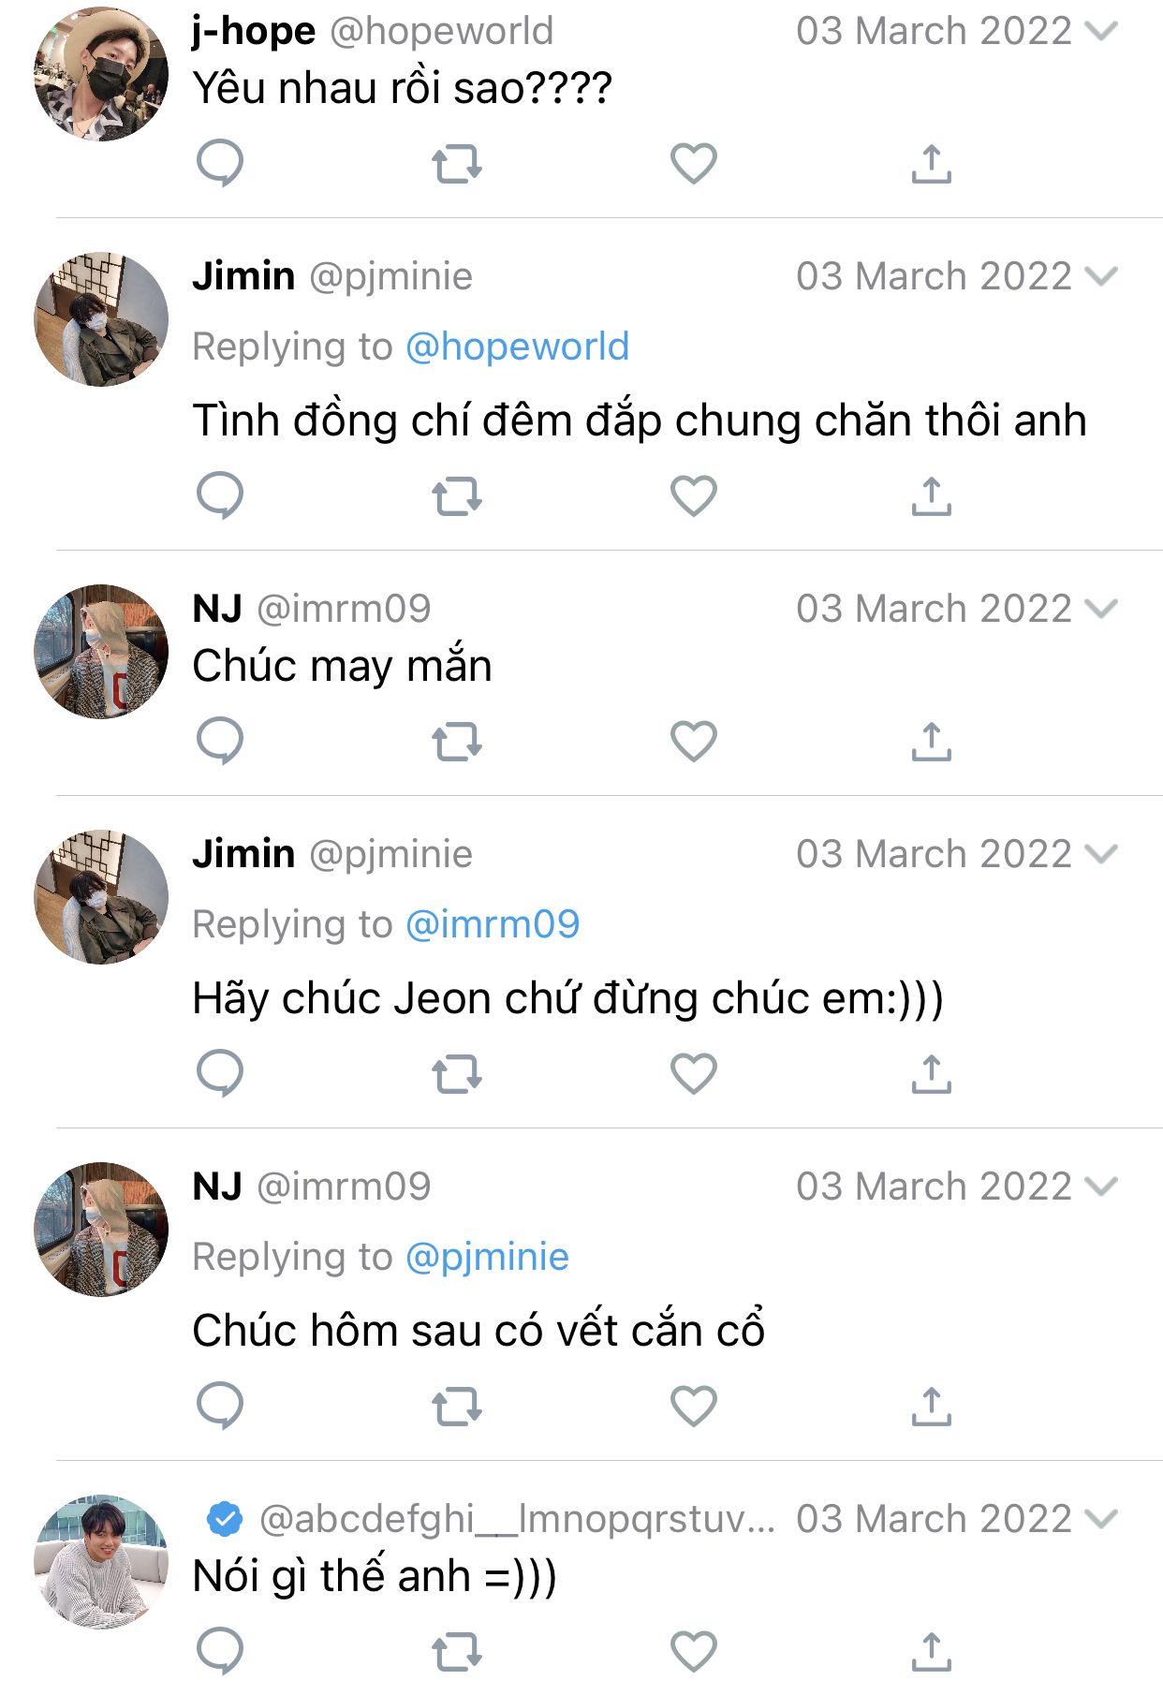Open the chevron menu on j-hope's tweet
Image resolution: width=1163 pixels, height=1695 pixels.
(x=1101, y=31)
